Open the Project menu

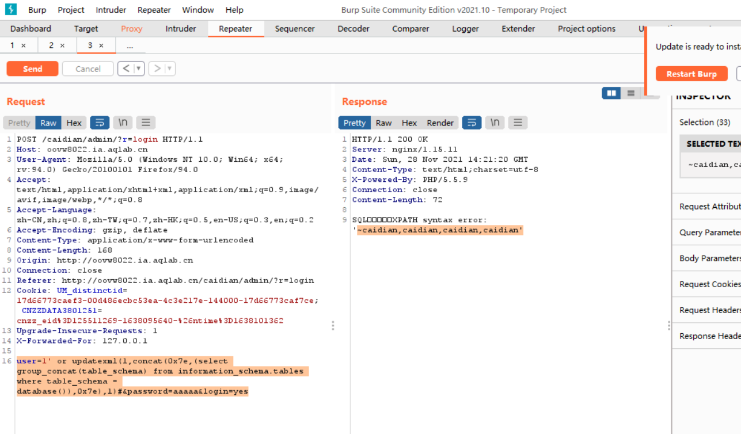pyautogui.click(x=71, y=10)
